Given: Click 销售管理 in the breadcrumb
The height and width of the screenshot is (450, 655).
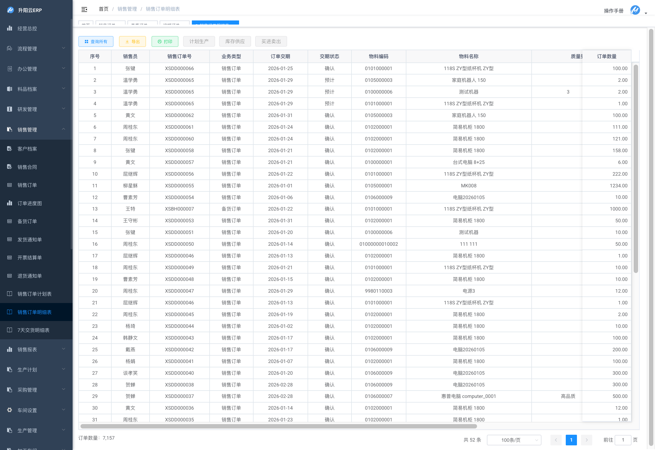Looking at the screenshot, I should 127,9.
